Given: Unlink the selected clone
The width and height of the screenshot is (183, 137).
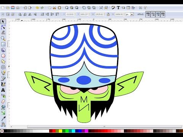Looking at the screenshot, I should point(94,8).
